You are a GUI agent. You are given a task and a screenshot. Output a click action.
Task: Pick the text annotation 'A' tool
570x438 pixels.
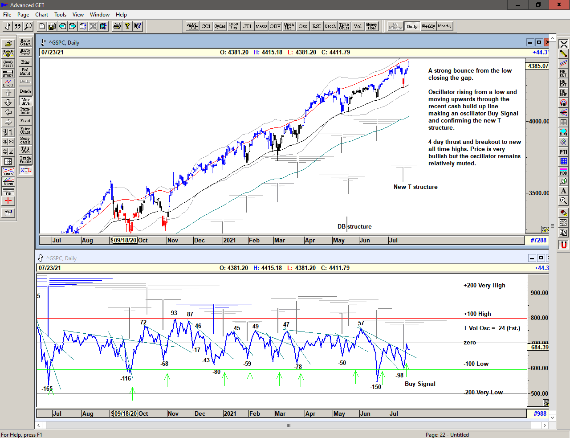[x=563, y=191]
